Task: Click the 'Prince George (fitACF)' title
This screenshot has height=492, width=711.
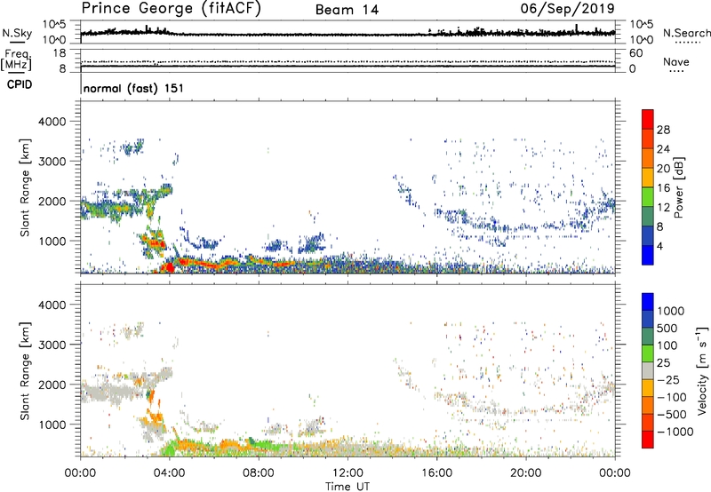Action: tap(172, 9)
